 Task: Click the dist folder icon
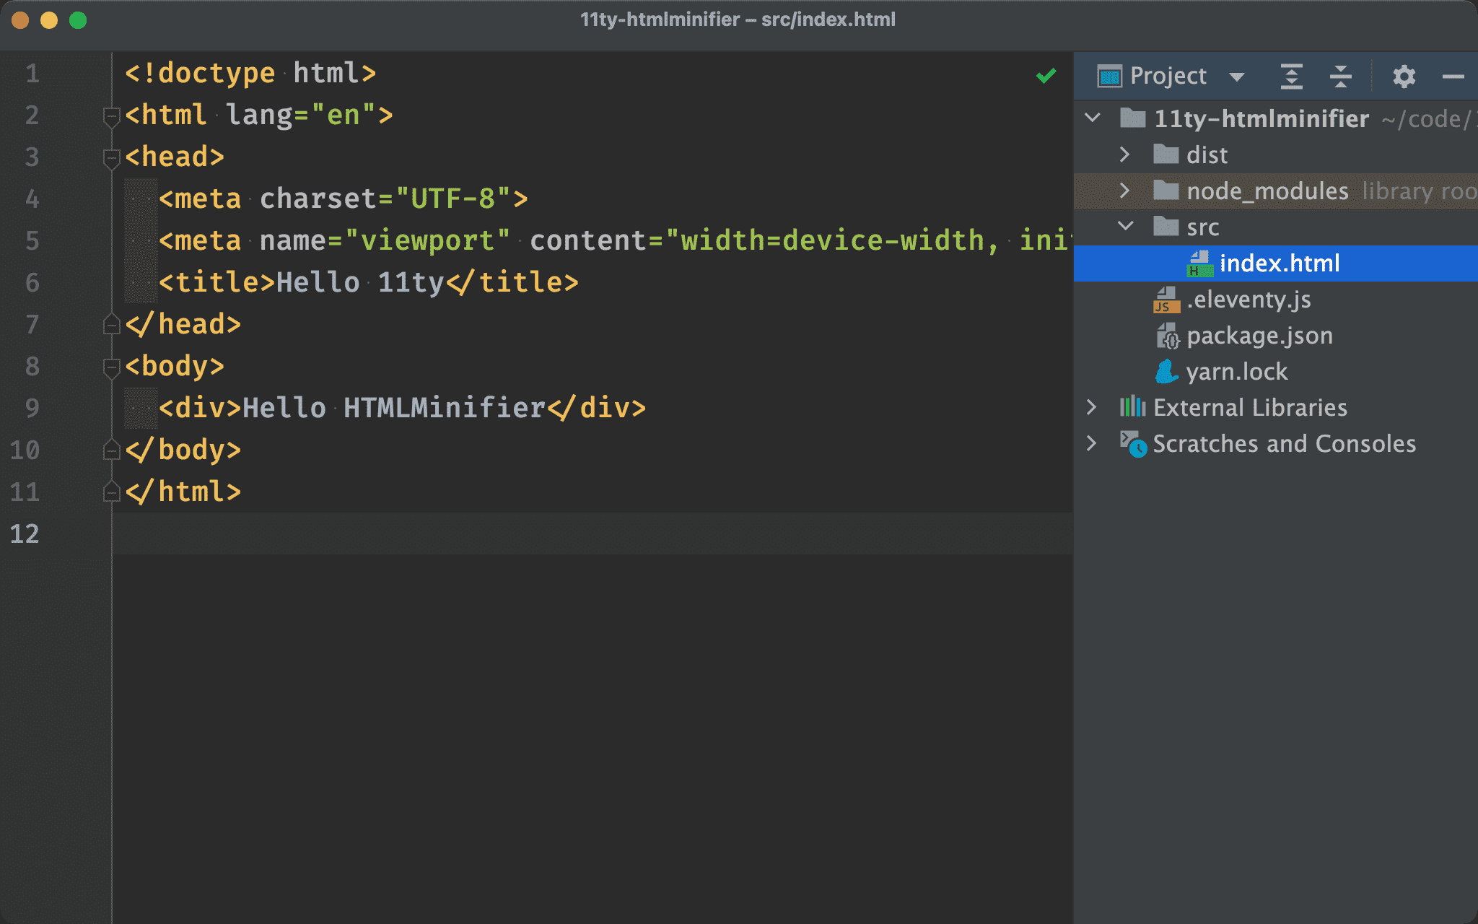click(x=1166, y=153)
